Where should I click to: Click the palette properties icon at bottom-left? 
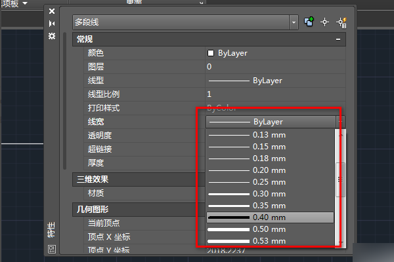52,249
